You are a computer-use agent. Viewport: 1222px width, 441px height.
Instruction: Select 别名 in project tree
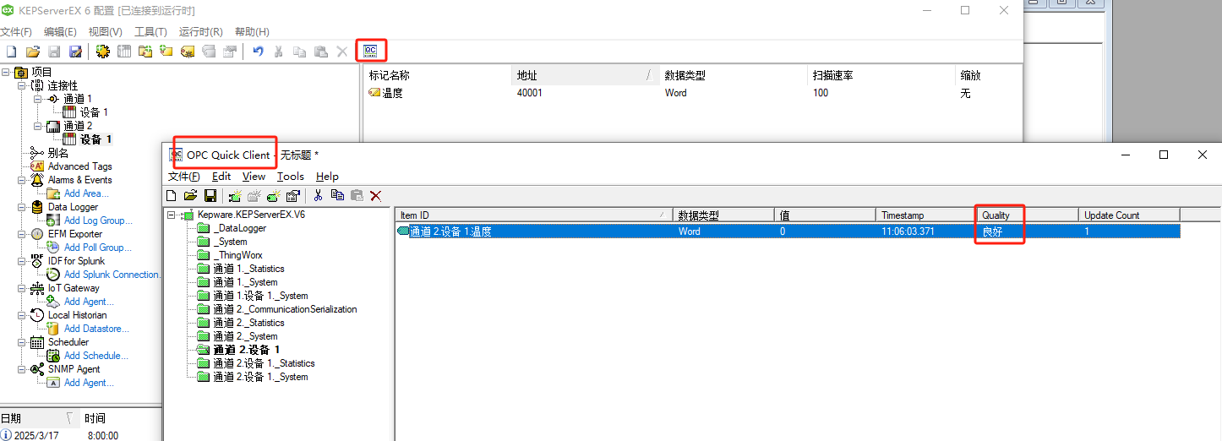58,153
